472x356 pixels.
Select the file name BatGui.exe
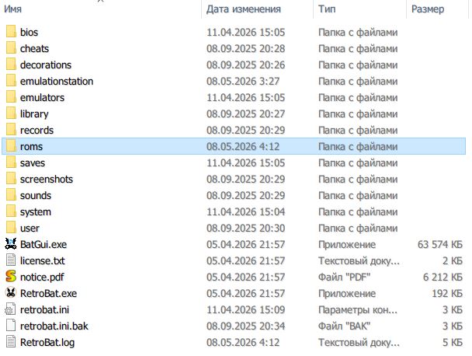tap(43, 245)
